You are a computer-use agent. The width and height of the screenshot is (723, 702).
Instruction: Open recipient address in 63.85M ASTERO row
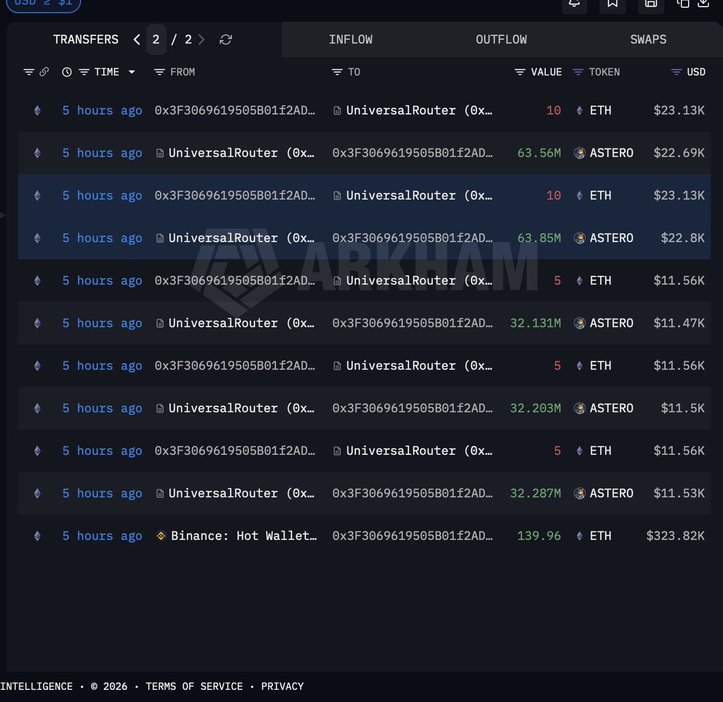pyautogui.click(x=413, y=238)
